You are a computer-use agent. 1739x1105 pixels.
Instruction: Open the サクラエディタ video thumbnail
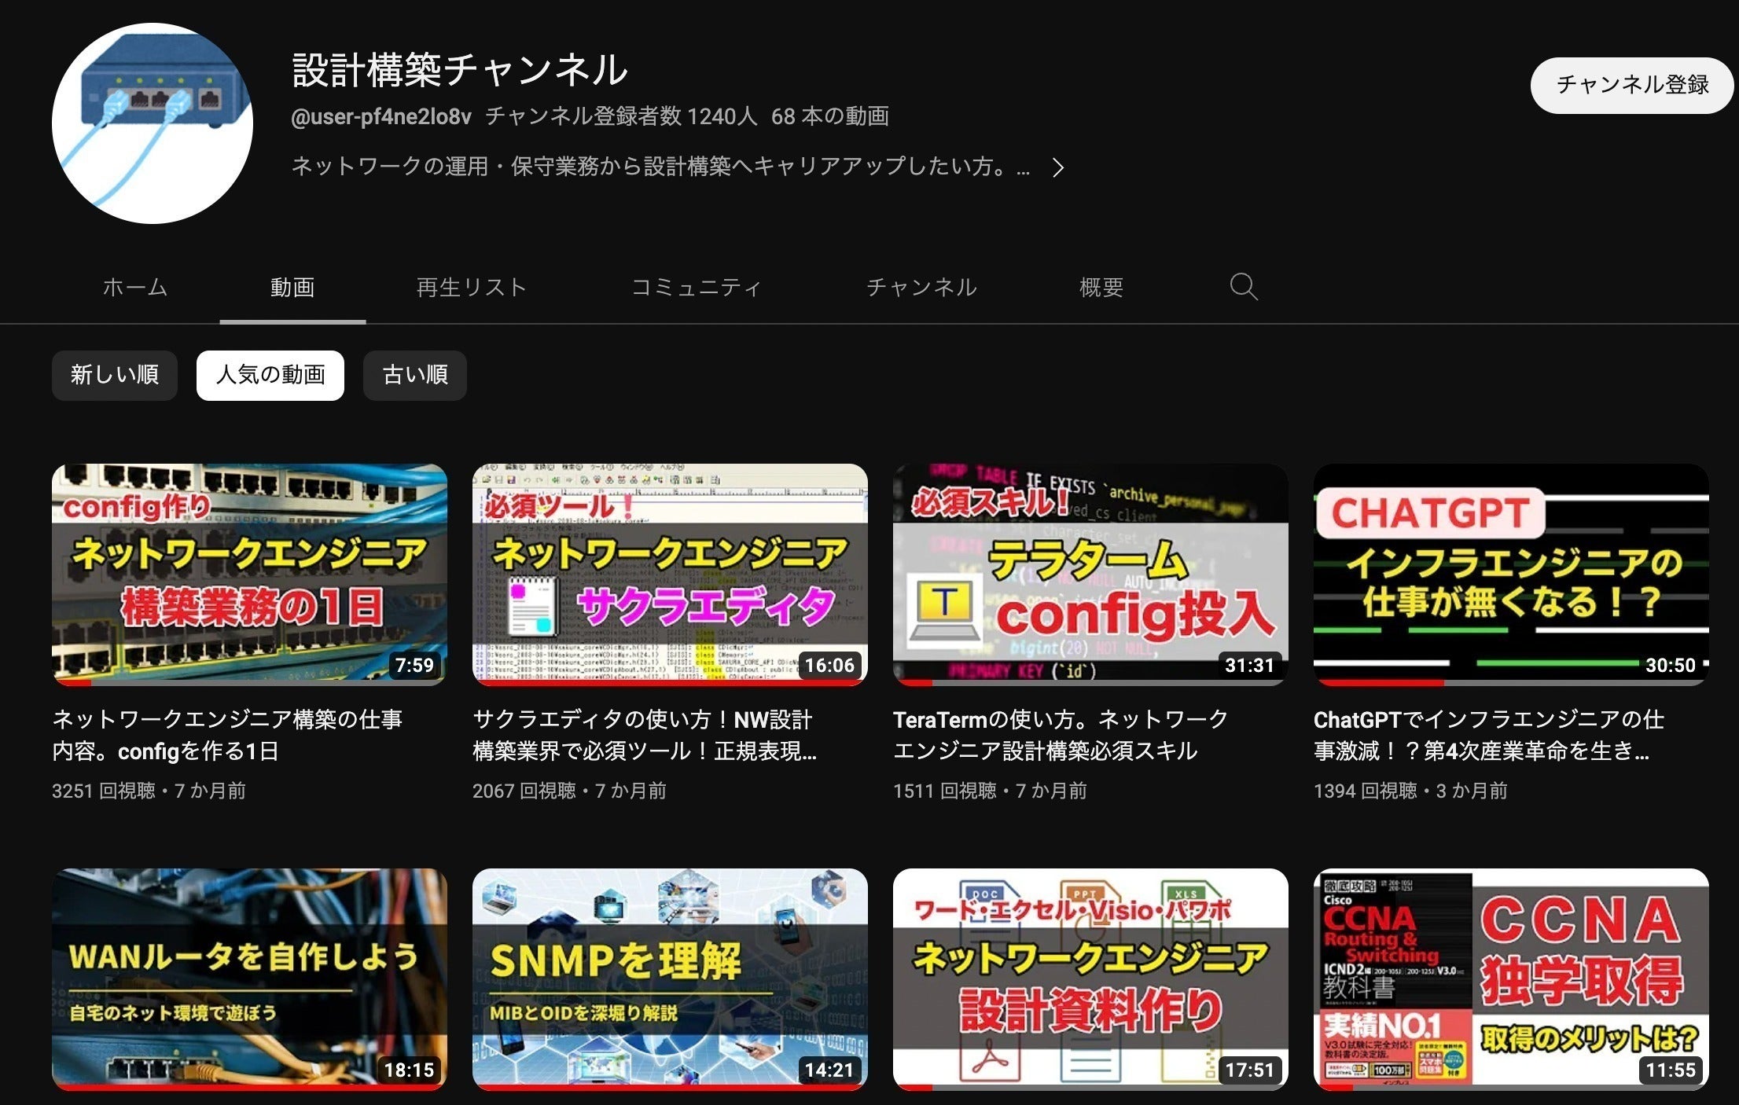(x=670, y=574)
